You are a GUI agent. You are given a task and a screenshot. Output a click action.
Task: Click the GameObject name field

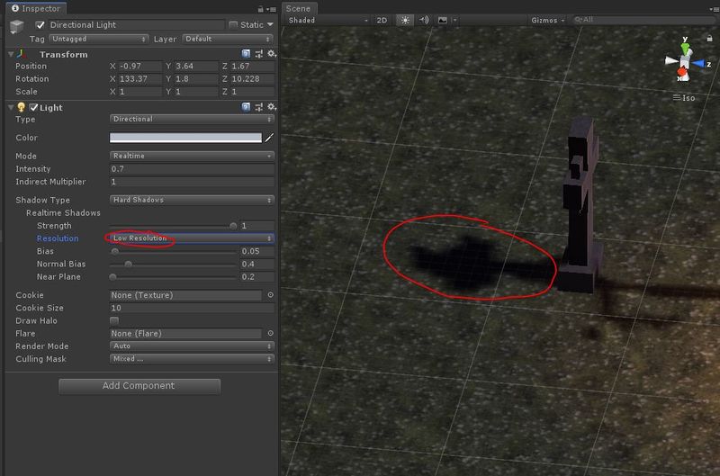tap(137, 25)
